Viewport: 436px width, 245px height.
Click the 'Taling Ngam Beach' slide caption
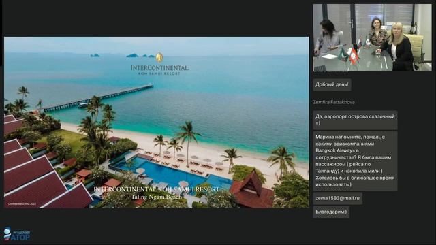(x=156, y=197)
